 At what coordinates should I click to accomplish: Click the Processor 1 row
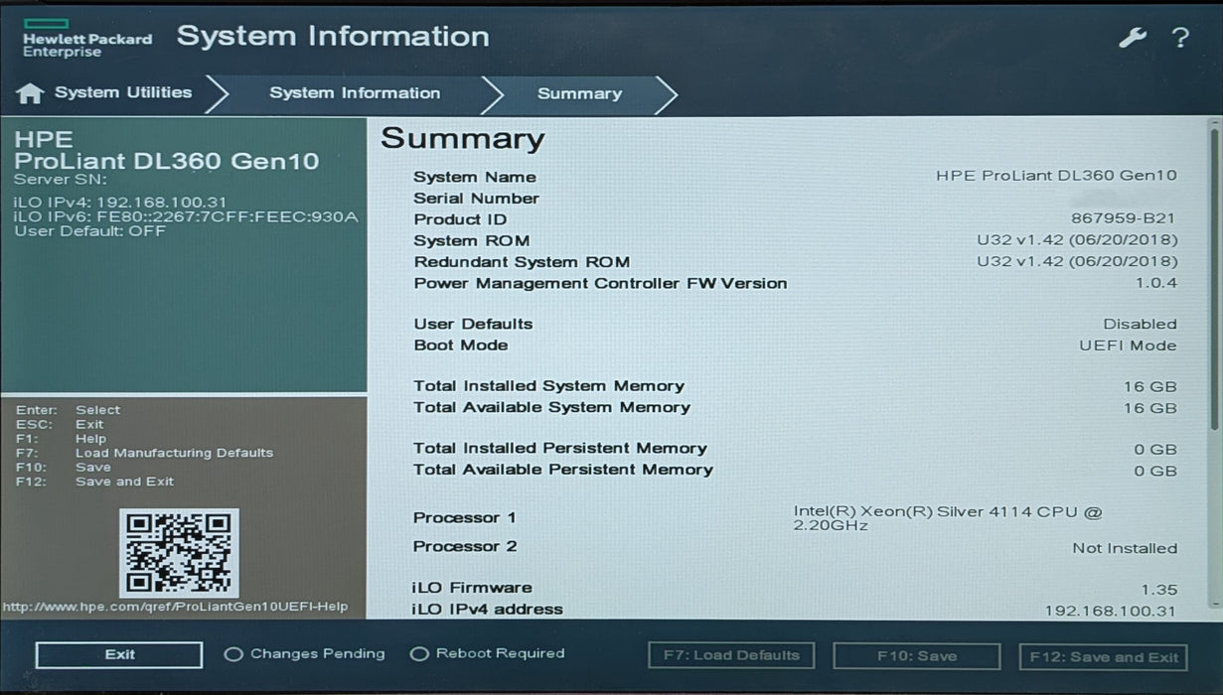tap(795, 517)
